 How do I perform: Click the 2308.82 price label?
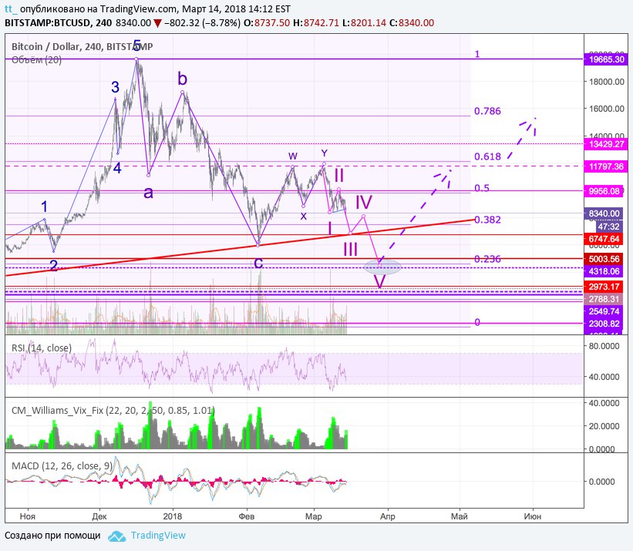[x=604, y=324]
